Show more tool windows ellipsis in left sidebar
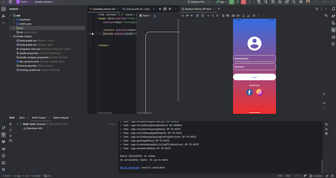 (3, 23)
